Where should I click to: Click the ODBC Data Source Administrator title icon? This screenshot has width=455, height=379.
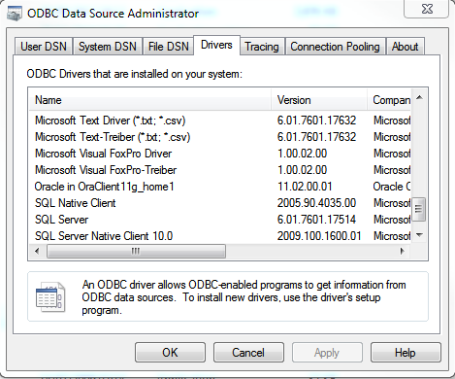tap(15, 14)
